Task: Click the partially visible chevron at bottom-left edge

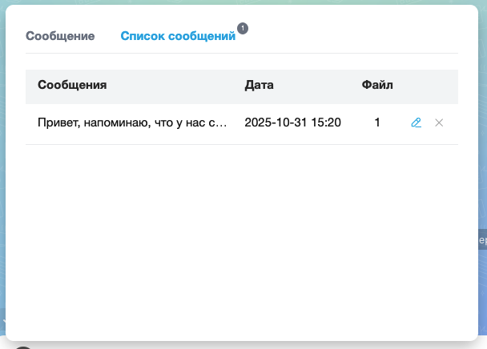Action: point(3,319)
